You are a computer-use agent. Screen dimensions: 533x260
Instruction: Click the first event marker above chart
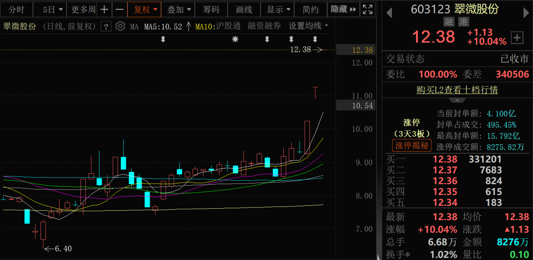[163, 39]
